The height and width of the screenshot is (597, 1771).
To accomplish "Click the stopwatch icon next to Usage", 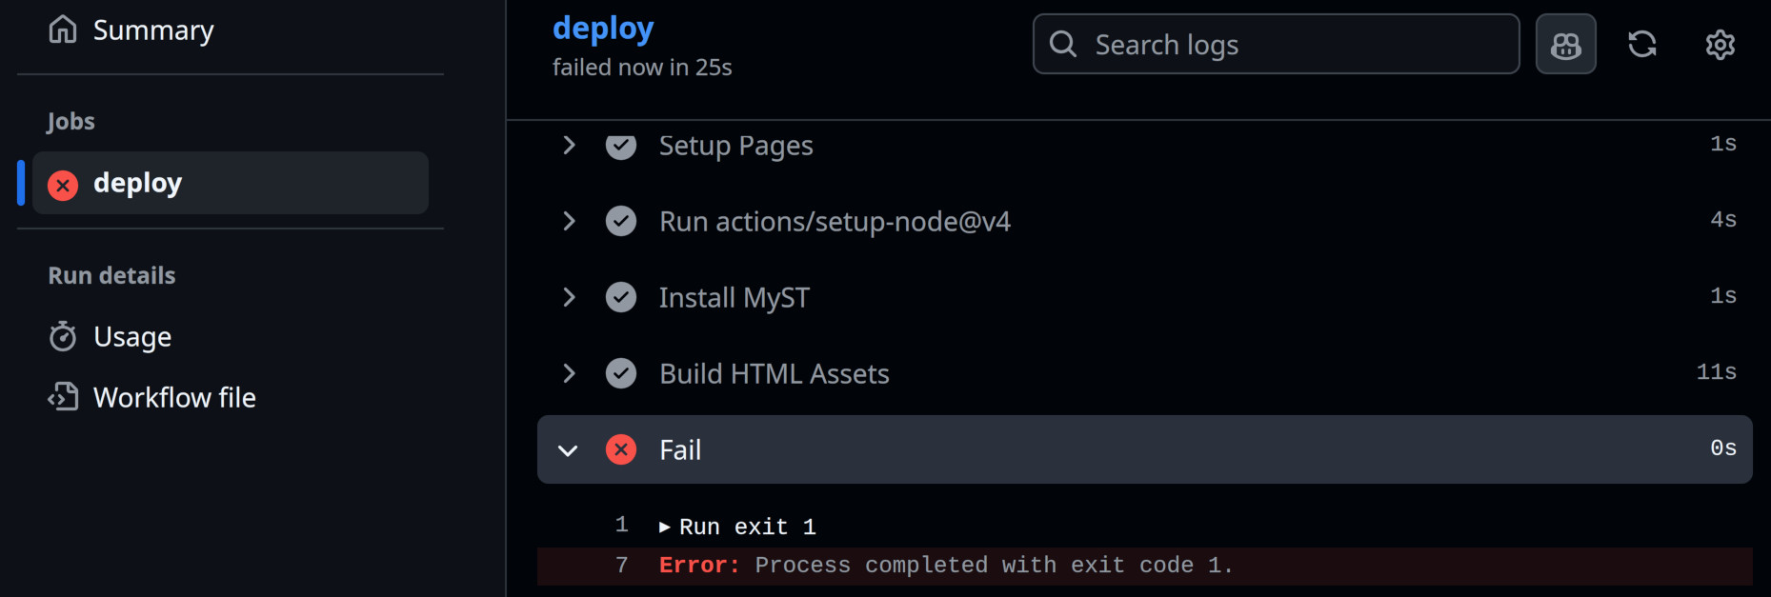I will [x=63, y=337].
